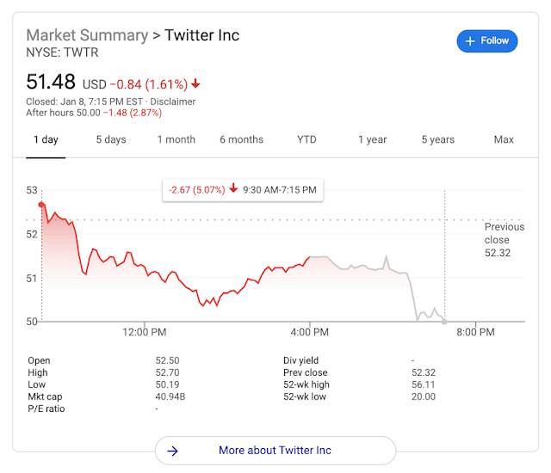Click the right arrow icon beside More about
Image resolution: width=551 pixels, height=473 pixels.
(172, 451)
